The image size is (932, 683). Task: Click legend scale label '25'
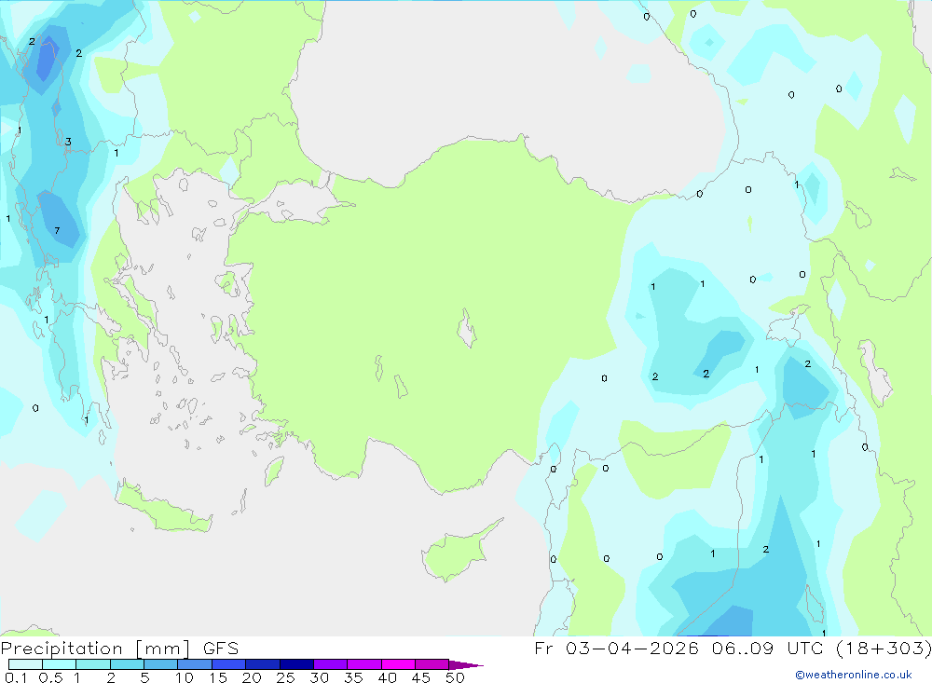tap(285, 677)
